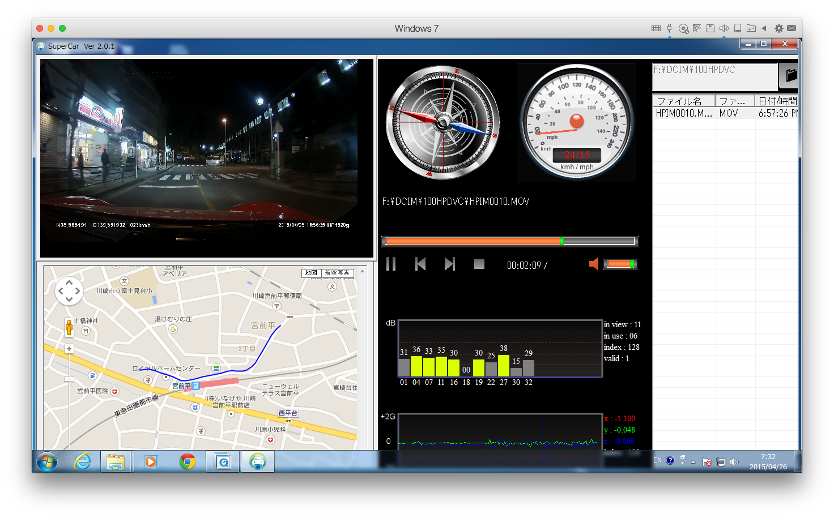
Task: Click the volume level slider
Action: point(620,264)
